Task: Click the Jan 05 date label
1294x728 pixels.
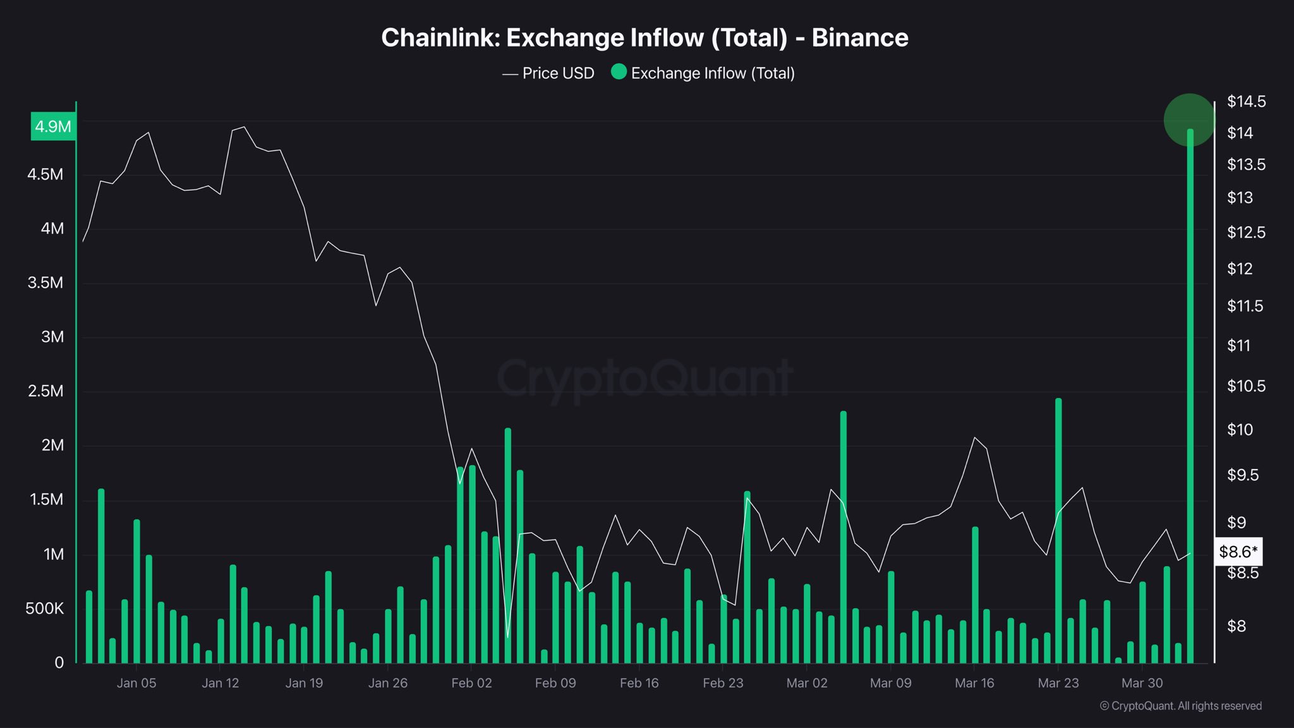Action: click(136, 683)
